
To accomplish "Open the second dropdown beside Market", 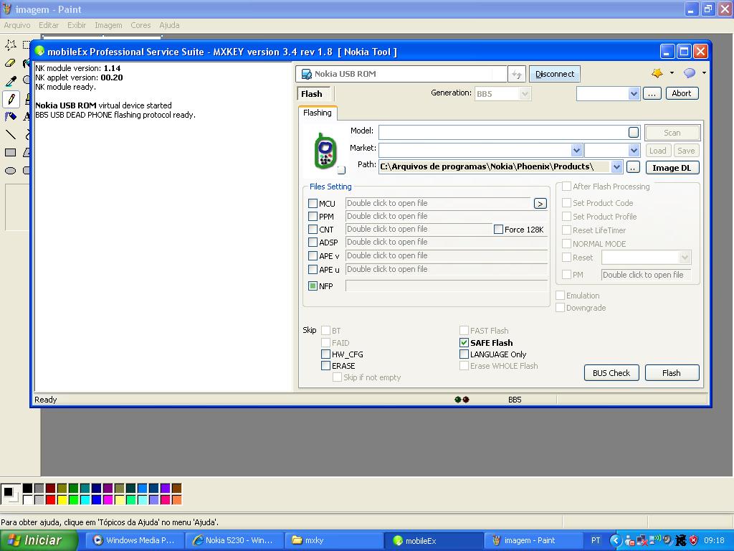I will [x=634, y=151].
